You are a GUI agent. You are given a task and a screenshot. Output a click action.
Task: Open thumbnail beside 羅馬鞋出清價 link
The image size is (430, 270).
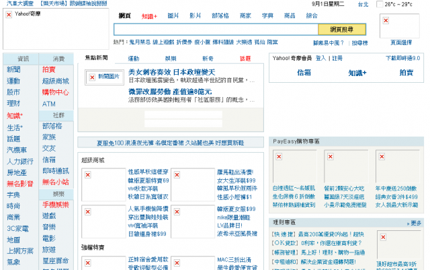(x=193, y=184)
